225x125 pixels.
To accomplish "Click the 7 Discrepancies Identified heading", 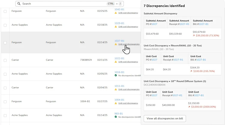I will (x=164, y=6).
